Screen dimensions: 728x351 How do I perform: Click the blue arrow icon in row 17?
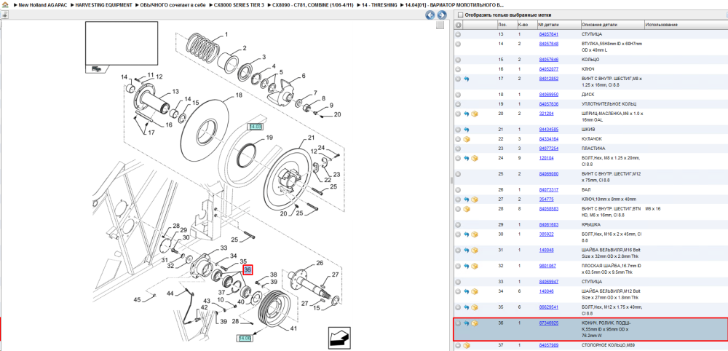(467, 79)
